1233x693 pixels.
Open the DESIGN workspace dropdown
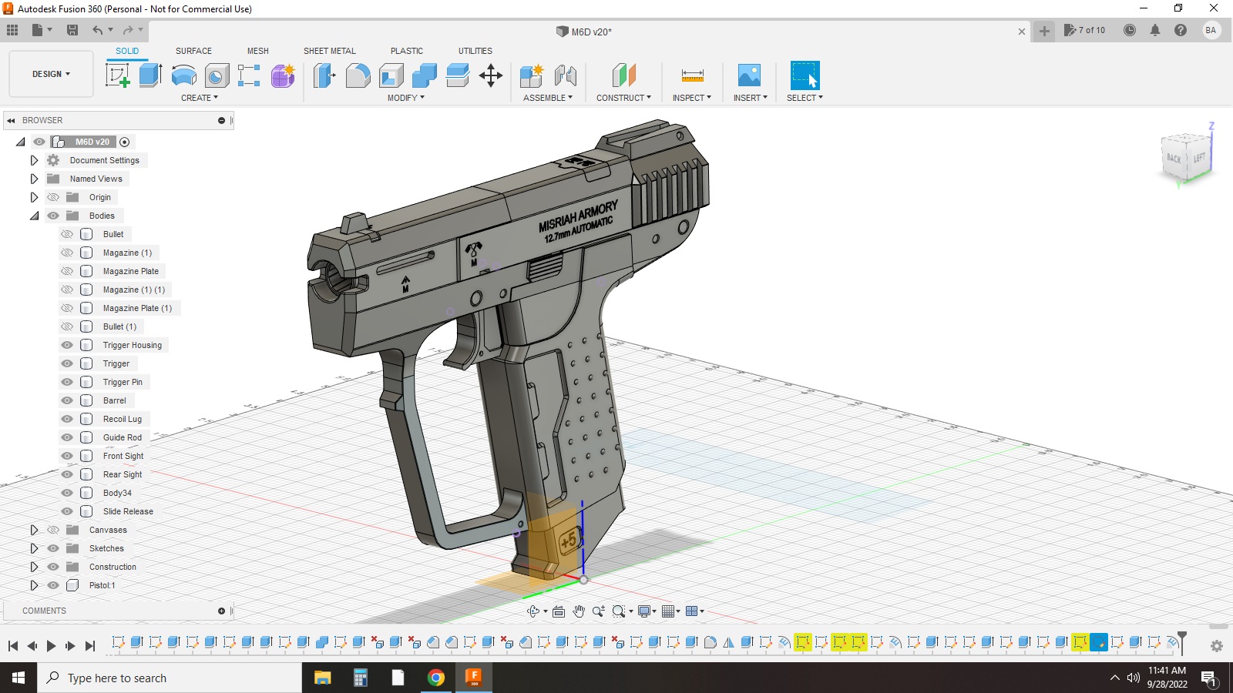(x=51, y=74)
